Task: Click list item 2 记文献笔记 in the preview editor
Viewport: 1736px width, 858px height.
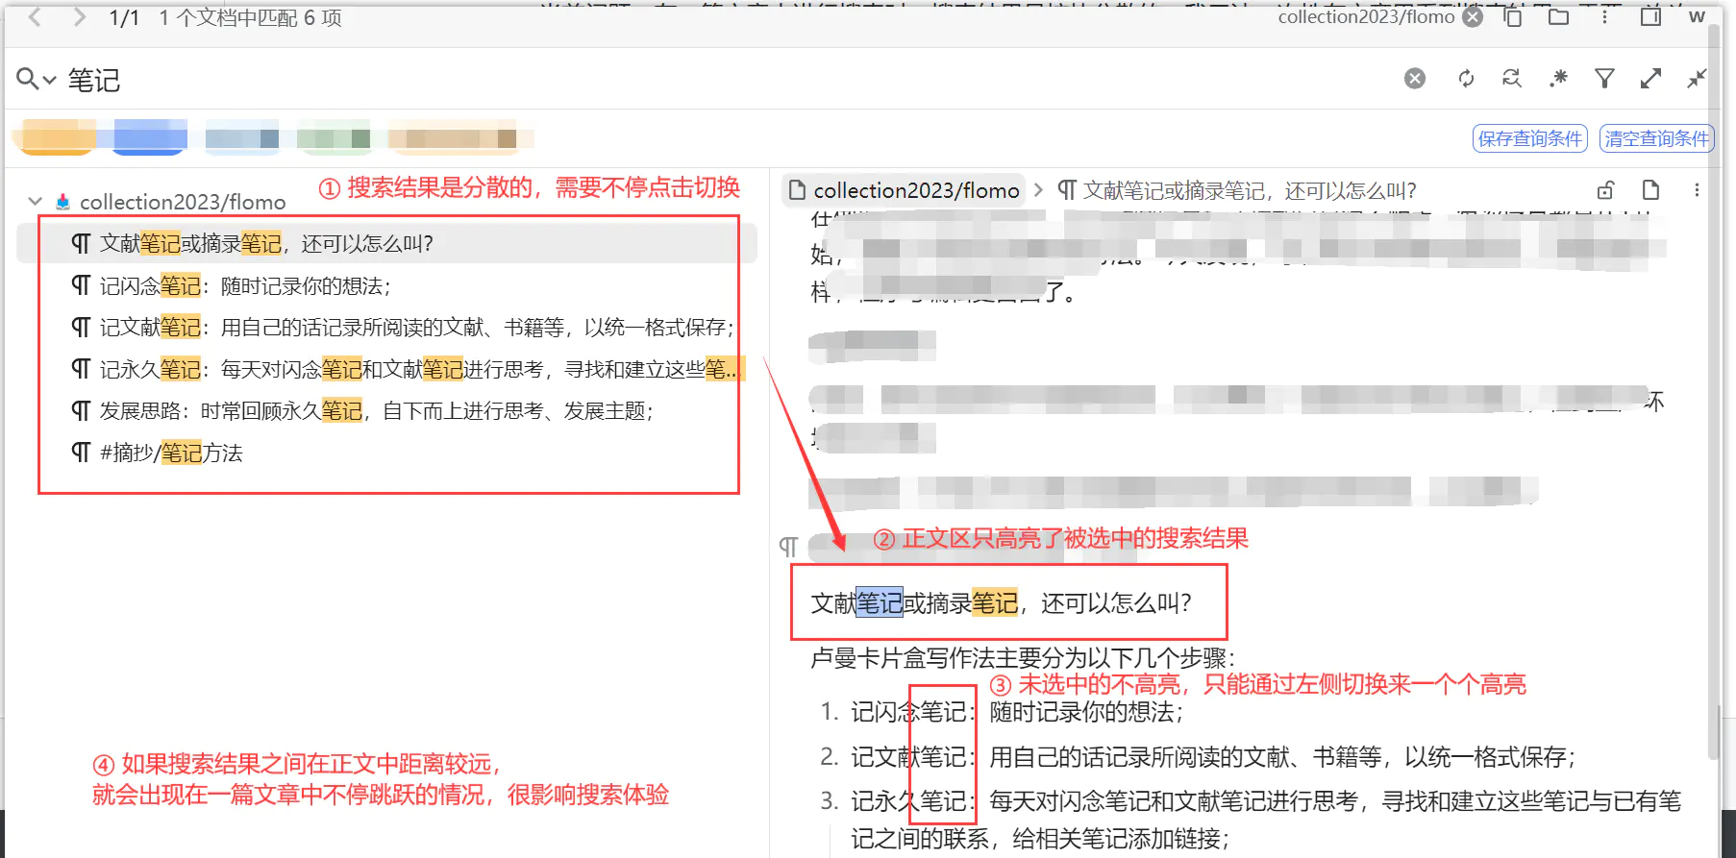Action: click(x=1214, y=757)
